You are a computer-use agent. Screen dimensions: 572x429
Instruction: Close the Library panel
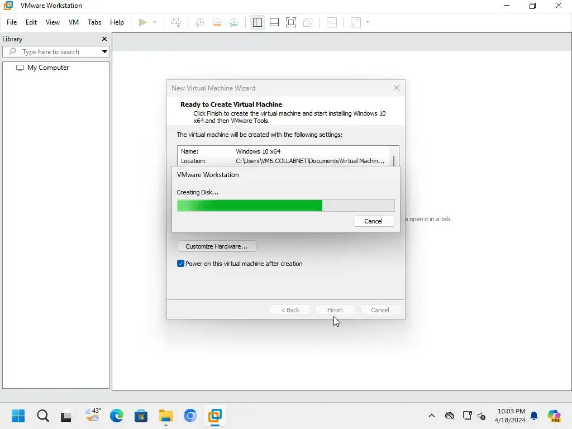pyautogui.click(x=104, y=39)
